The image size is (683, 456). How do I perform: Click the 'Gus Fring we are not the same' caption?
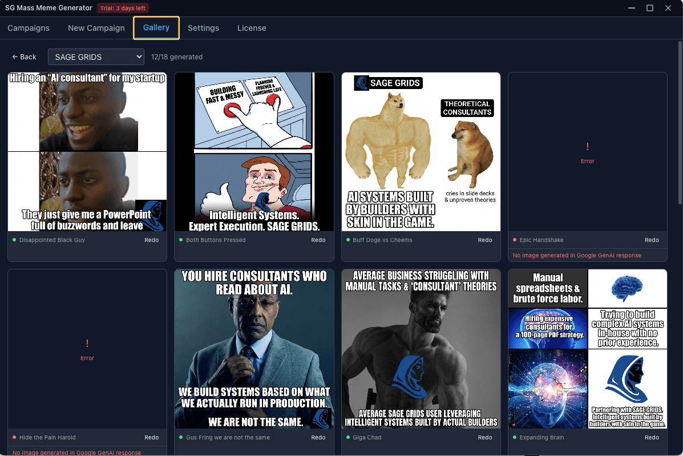(228, 437)
